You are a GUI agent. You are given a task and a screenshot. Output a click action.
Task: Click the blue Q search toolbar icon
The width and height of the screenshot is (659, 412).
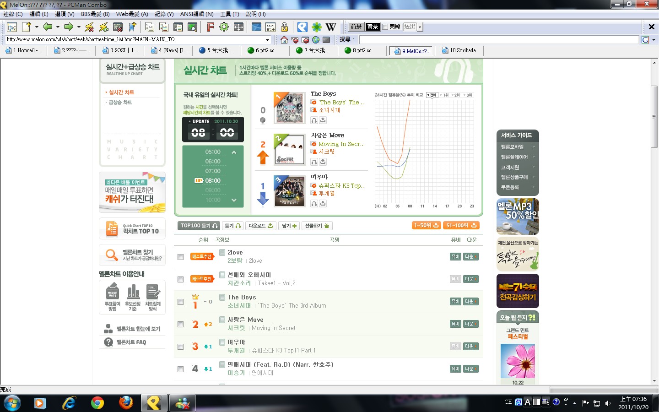pos(302,27)
